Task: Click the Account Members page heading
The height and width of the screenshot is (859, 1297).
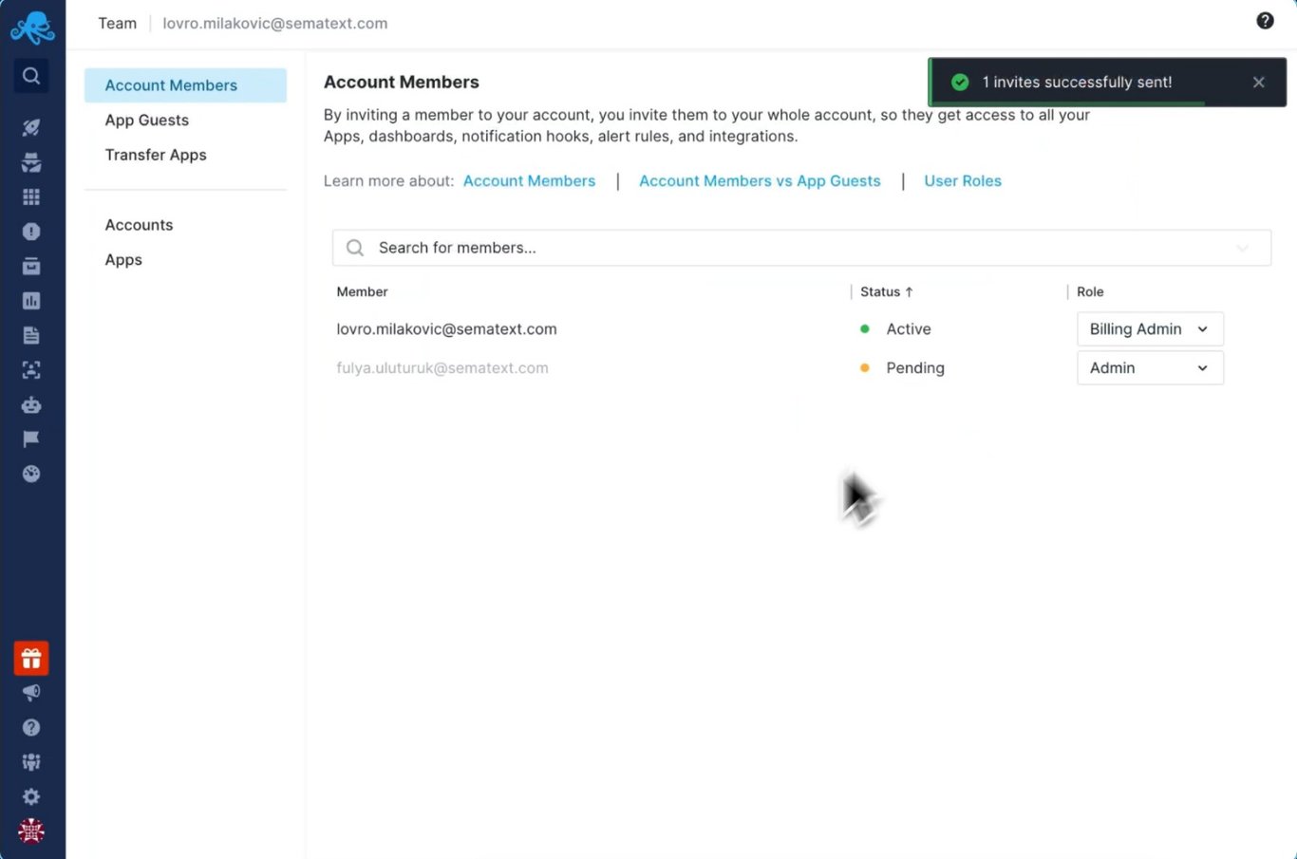Action: click(x=402, y=83)
